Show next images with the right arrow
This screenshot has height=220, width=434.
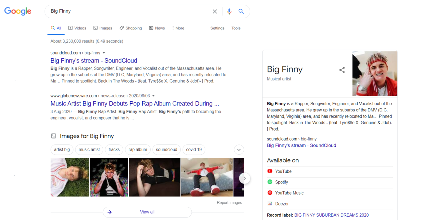coord(245,178)
